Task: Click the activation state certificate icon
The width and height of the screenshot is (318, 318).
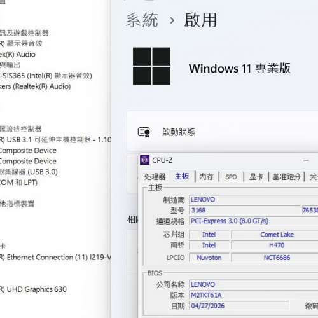Action: 144,132
